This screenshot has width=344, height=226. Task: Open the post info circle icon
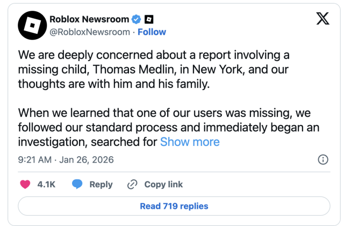(x=324, y=160)
